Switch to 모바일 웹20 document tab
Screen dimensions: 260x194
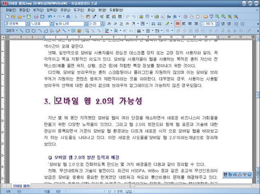pyautogui.click(x=21, y=186)
